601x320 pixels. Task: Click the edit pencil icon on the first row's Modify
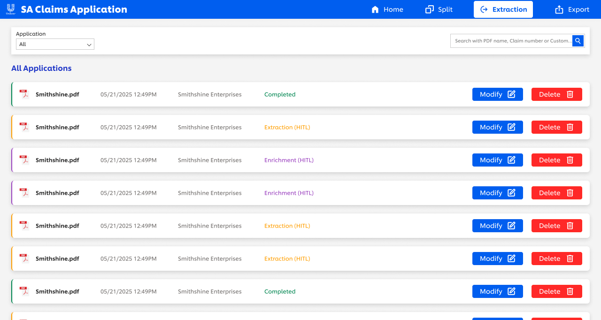coord(511,94)
